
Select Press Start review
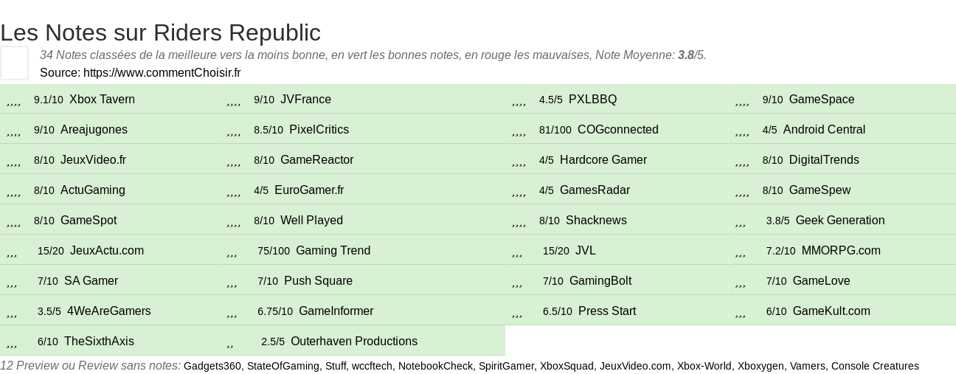[x=606, y=311]
